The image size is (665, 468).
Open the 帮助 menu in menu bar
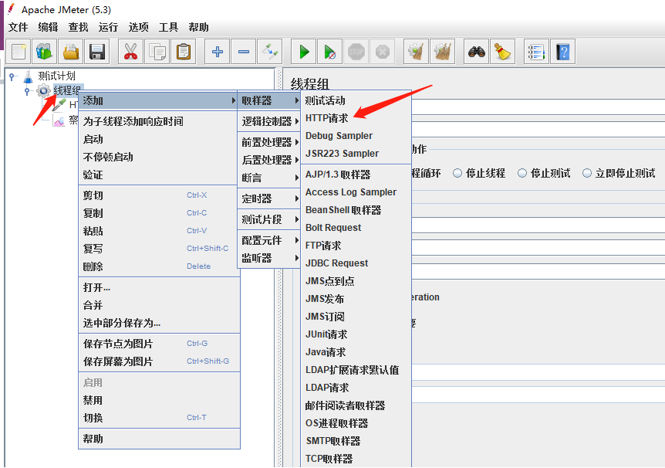(x=198, y=27)
